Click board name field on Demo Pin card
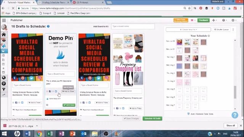Image resolution: width=244 pixels, height=137 pixels. pyautogui.click(x=61, y=74)
